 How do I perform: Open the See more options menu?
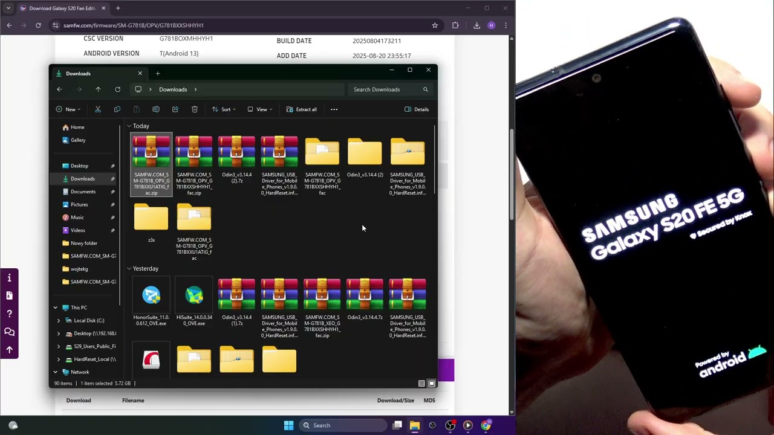334,109
